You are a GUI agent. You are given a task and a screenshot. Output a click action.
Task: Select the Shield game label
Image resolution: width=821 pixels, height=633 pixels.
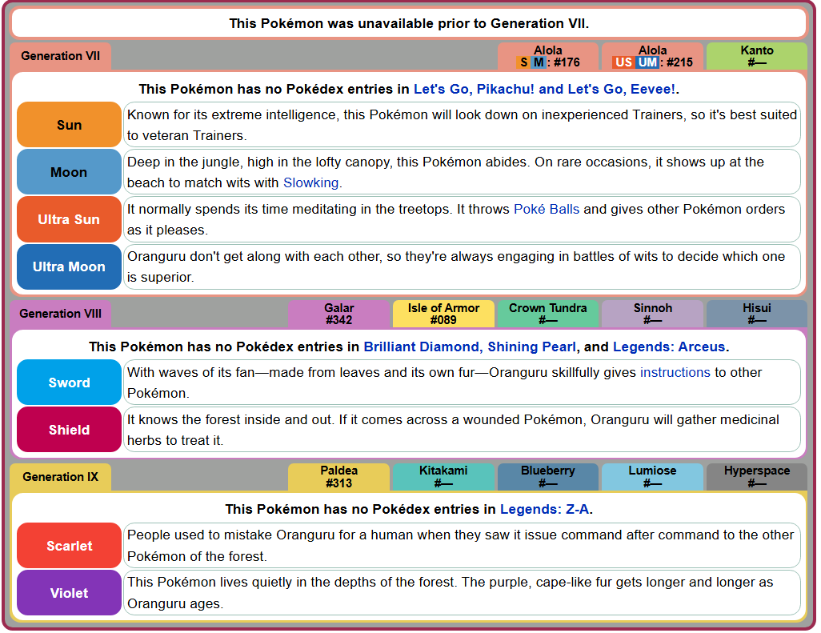tap(69, 429)
